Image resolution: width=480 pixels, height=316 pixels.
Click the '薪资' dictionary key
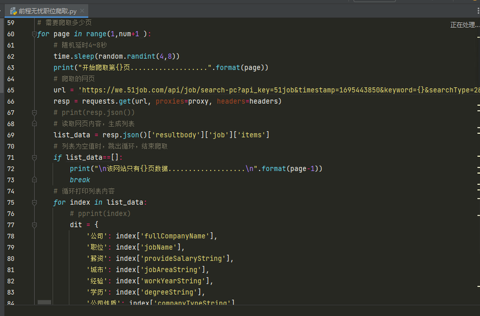97,259
